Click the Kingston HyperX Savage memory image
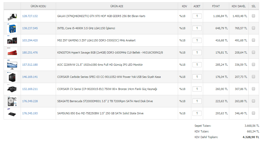This screenshot has height=142, width=263. (12, 53)
